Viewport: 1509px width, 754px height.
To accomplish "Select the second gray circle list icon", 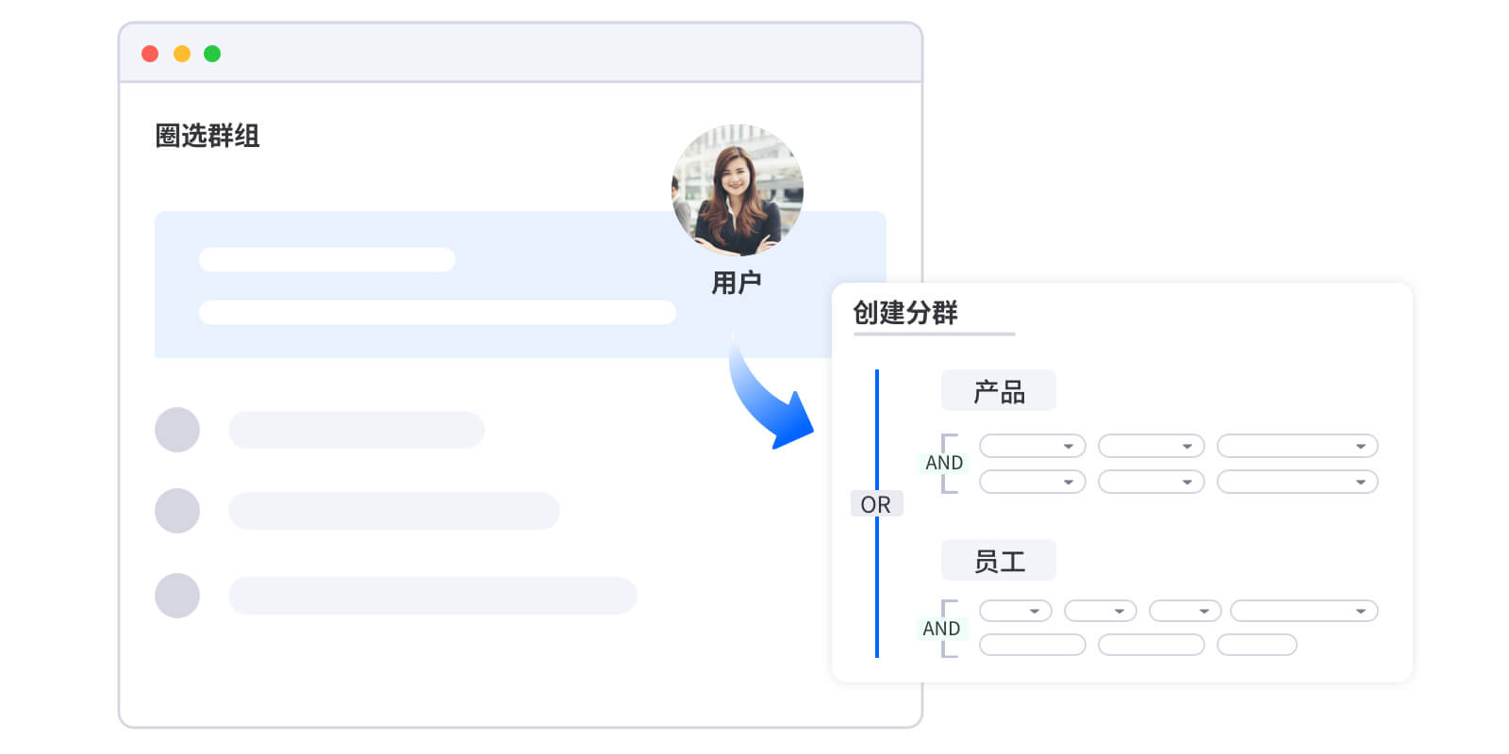I will [x=177, y=511].
